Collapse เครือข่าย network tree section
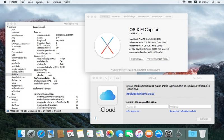Screen dimensions: 224x140 tap(8, 97)
